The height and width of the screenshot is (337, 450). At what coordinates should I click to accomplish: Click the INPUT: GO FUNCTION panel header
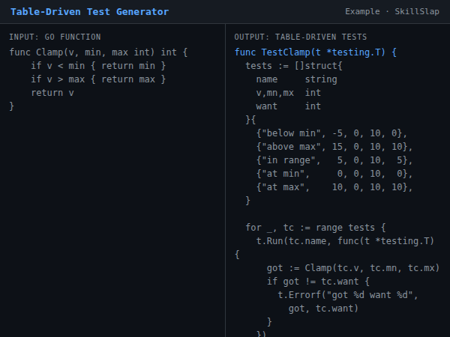click(55, 37)
